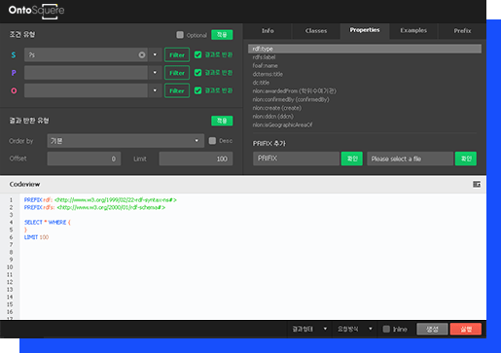501x353 pixels.
Task: Click the PRIFIX input field
Action: click(296, 159)
